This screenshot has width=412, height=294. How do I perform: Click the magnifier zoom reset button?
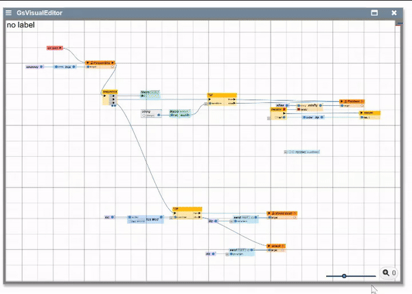(388, 273)
